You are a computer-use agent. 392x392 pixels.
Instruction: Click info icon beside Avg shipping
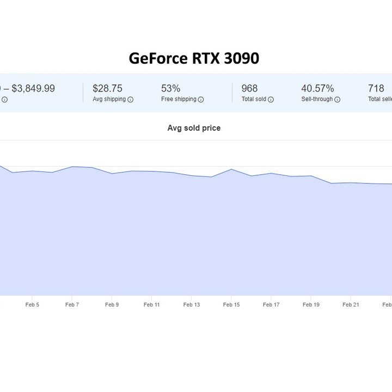pyautogui.click(x=130, y=100)
